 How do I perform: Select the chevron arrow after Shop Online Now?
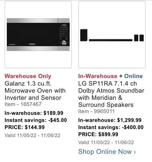tap(135, 152)
